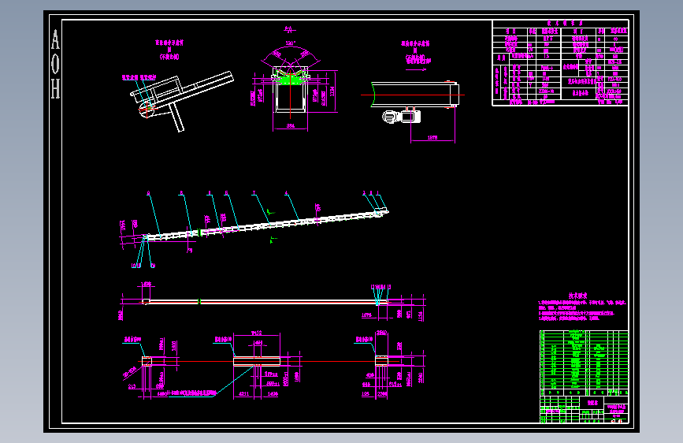The height and width of the screenshot is (443, 683).
Task: Select the section view title above the 120° arc
Action: tap(290, 30)
